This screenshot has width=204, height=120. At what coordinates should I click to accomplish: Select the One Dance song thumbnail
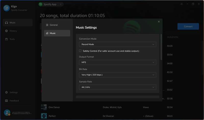point(44,107)
